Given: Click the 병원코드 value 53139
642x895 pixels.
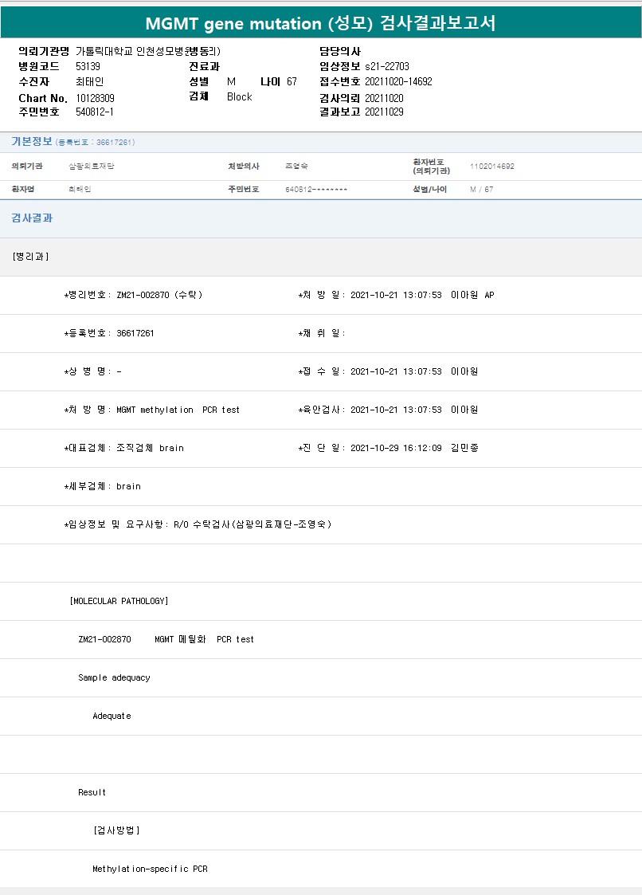Looking at the screenshot, I should point(88,66).
